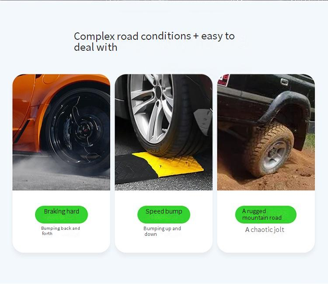
Task: Click the red sign behind the truck
Action: (223, 80)
